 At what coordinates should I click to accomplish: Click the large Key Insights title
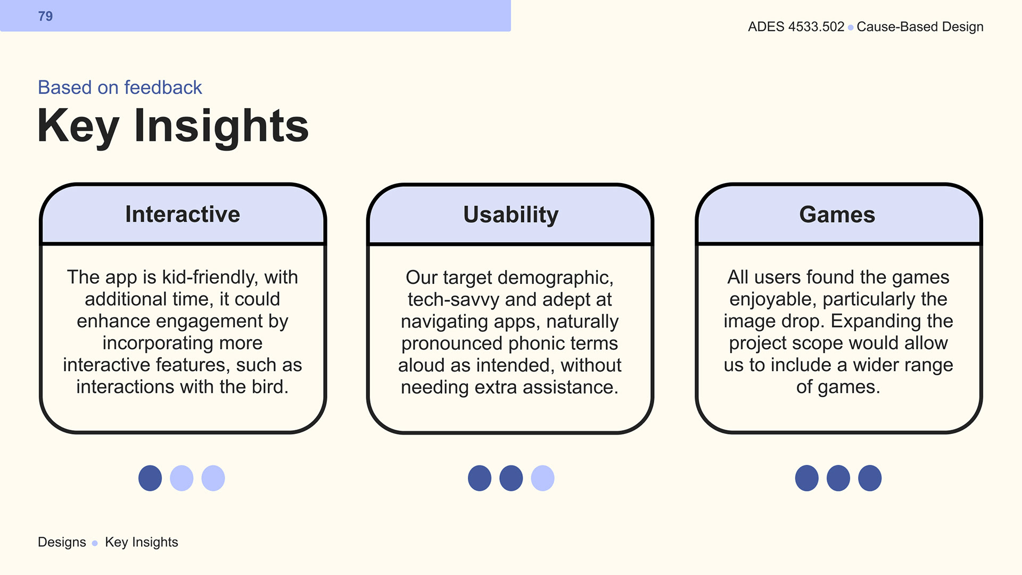coord(173,126)
